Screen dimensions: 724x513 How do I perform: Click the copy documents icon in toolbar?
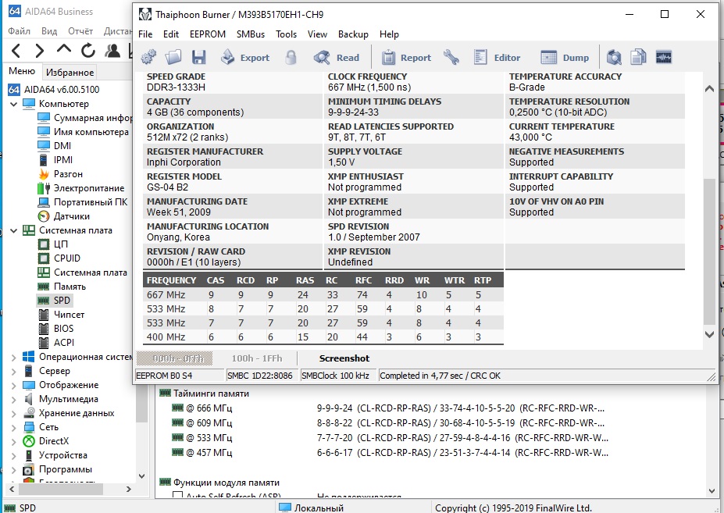point(638,57)
